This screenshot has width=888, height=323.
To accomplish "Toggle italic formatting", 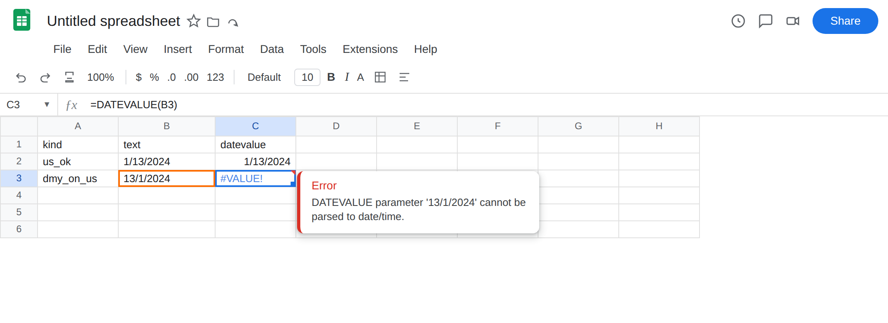I will (347, 77).
